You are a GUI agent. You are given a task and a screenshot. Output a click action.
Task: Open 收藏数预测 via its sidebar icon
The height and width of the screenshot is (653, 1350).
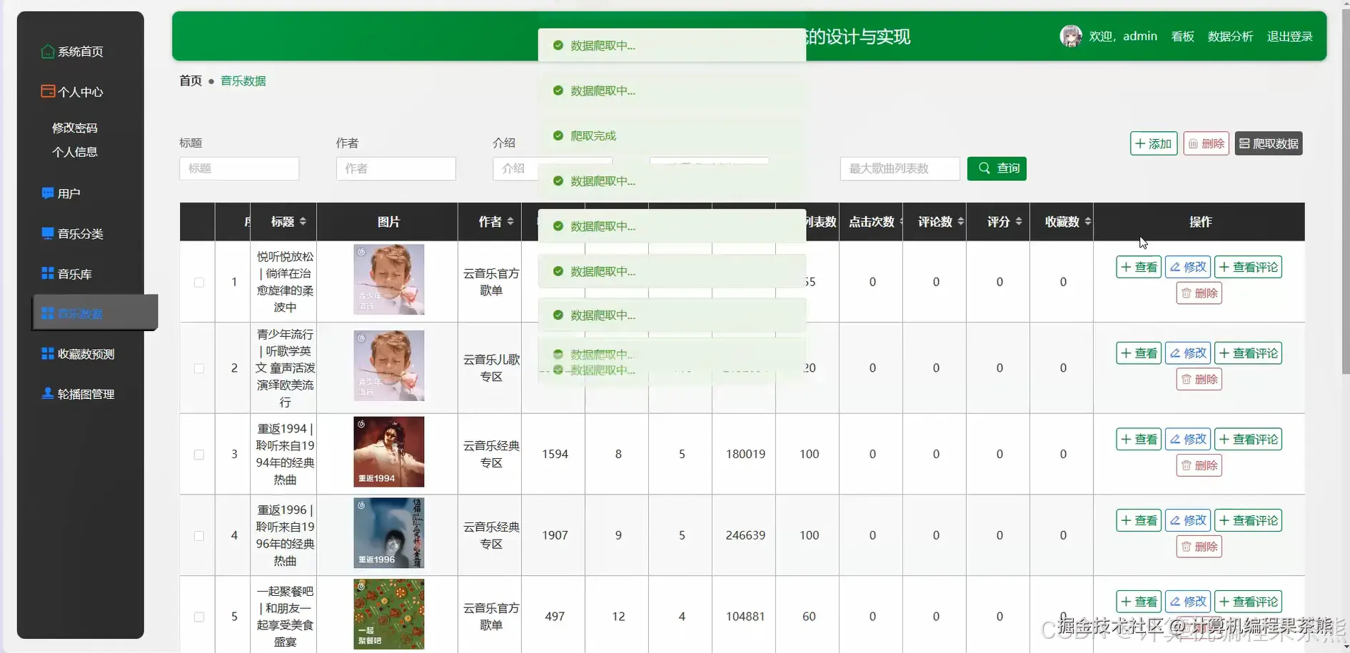(x=47, y=353)
